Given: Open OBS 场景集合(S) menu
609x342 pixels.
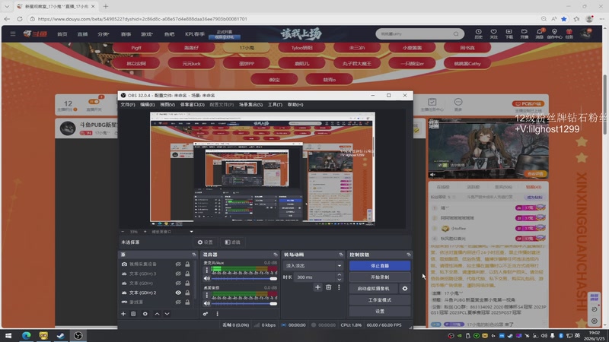Looking at the screenshot, I should pos(250,105).
